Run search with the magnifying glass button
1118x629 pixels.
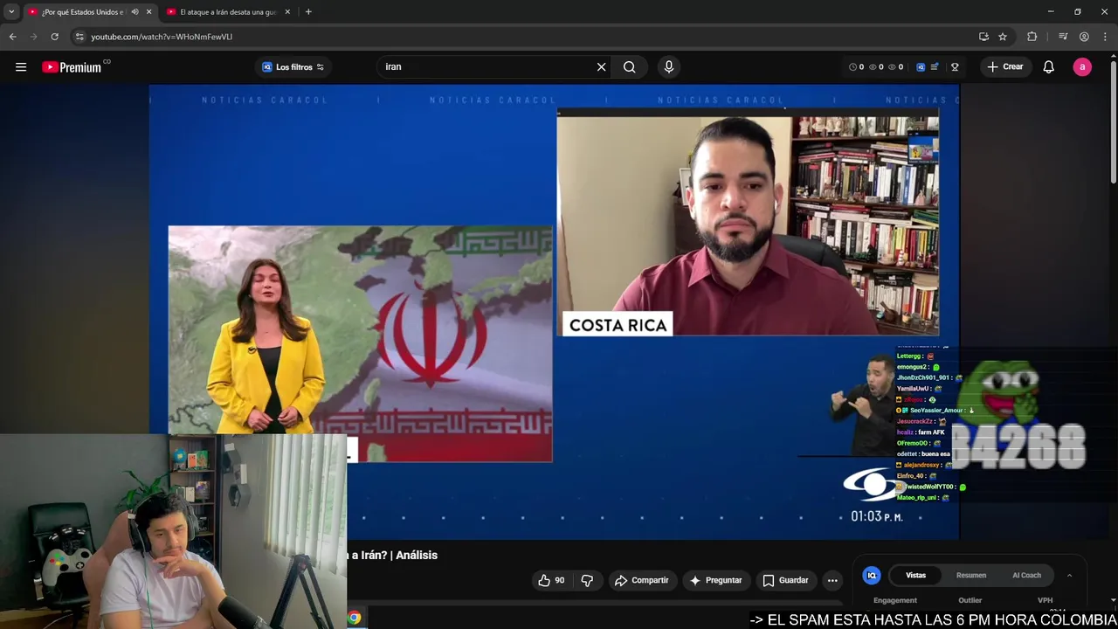[629, 67]
